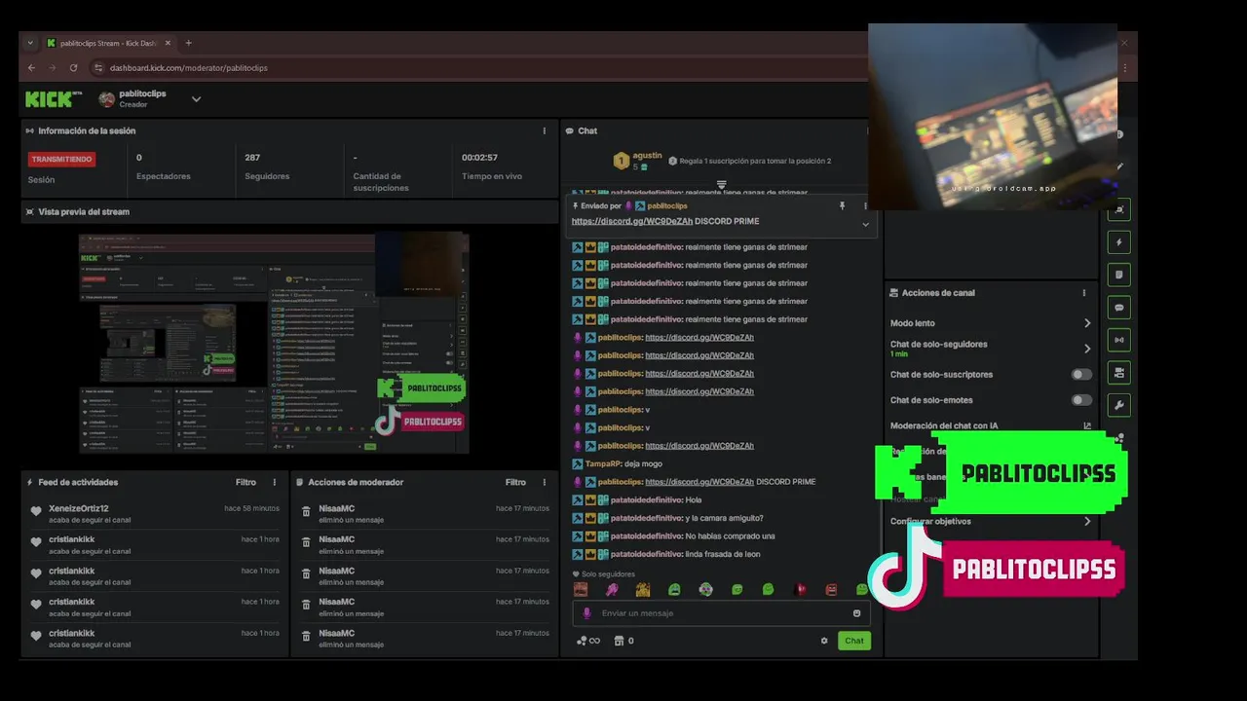Collapse the pinned message with its chevron
The height and width of the screenshot is (701, 1247).
[x=865, y=224]
